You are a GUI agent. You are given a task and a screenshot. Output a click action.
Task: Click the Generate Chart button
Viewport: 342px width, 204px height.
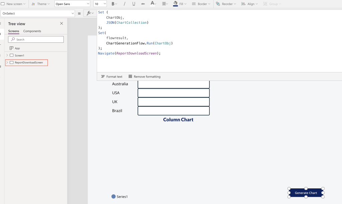[306, 193]
